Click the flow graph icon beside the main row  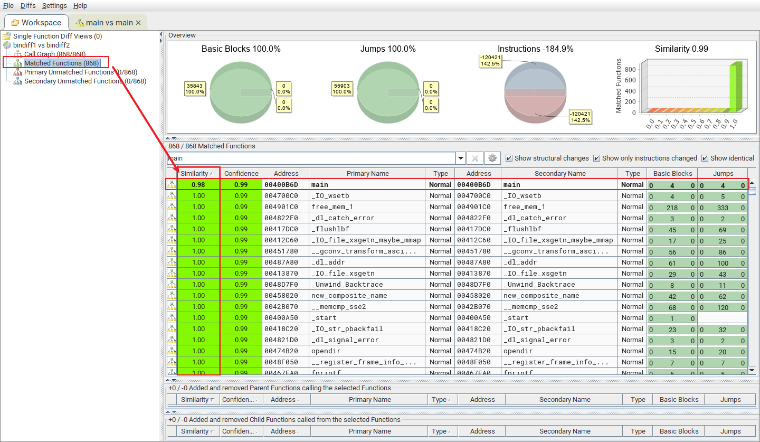click(x=172, y=184)
